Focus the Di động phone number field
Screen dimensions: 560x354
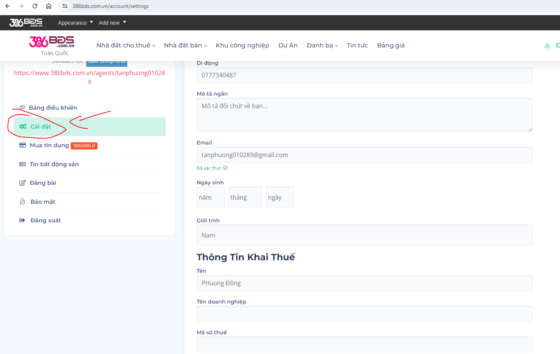[364, 75]
